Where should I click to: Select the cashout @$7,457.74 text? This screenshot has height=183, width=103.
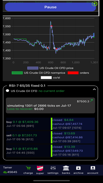[x=67, y=124]
